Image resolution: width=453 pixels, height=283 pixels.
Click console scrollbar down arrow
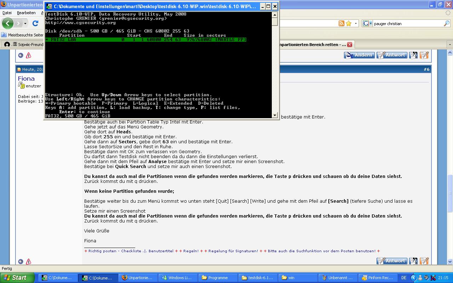[275, 115]
